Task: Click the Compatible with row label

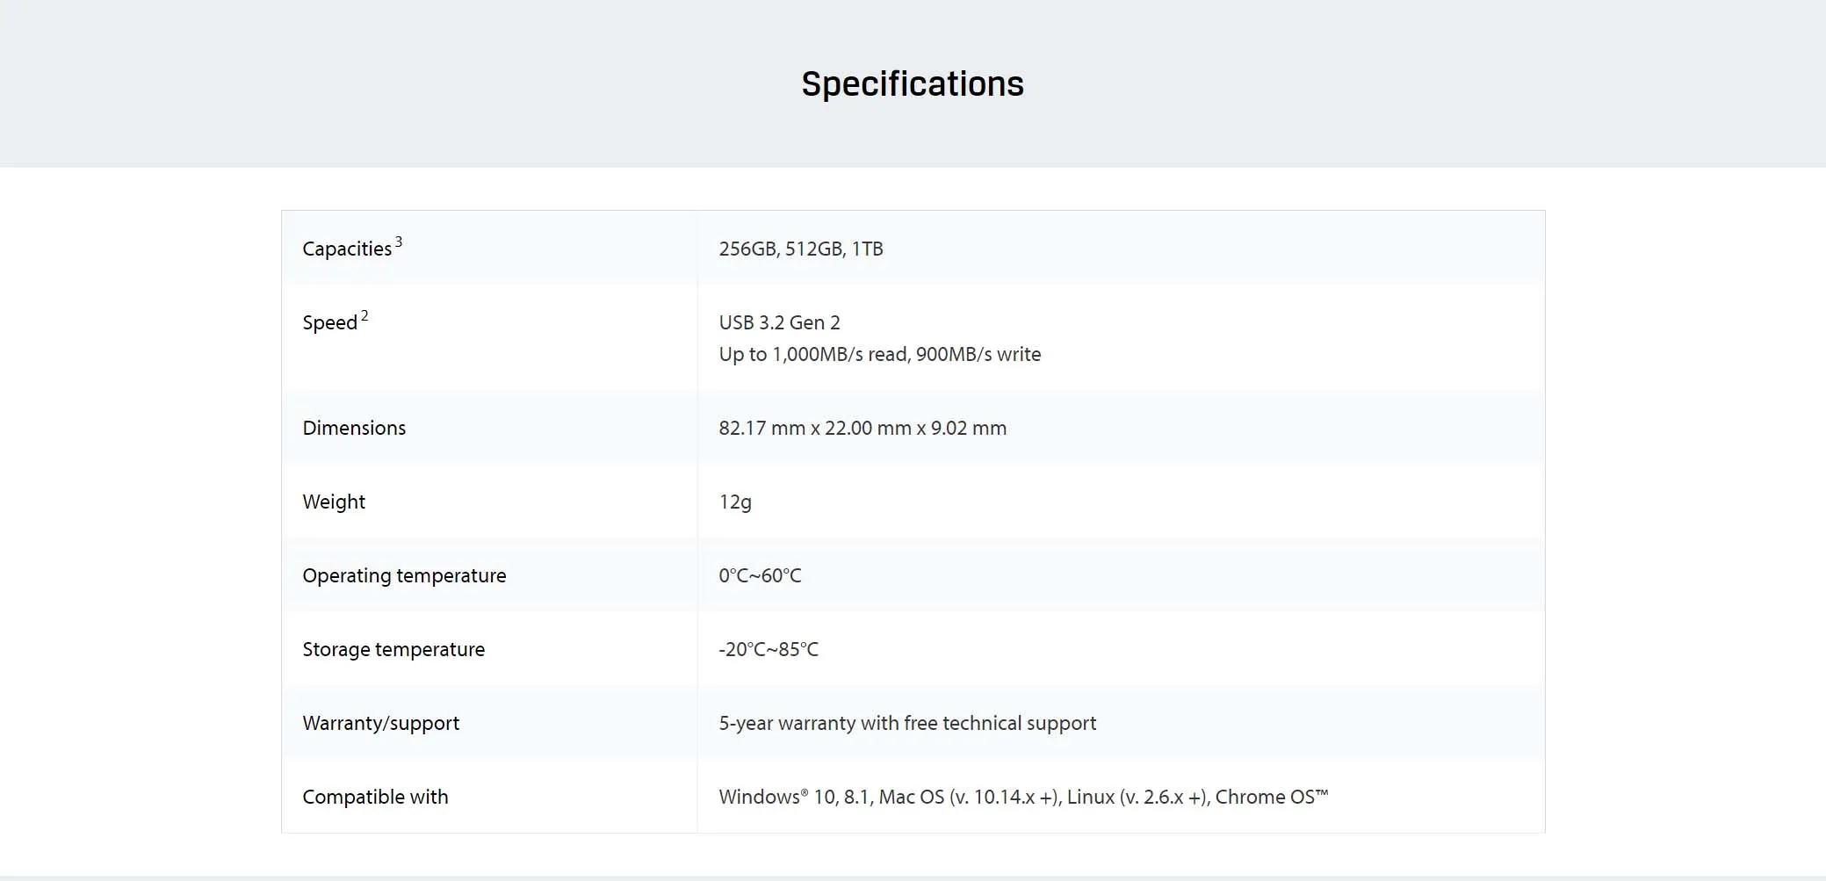Action: tap(375, 798)
